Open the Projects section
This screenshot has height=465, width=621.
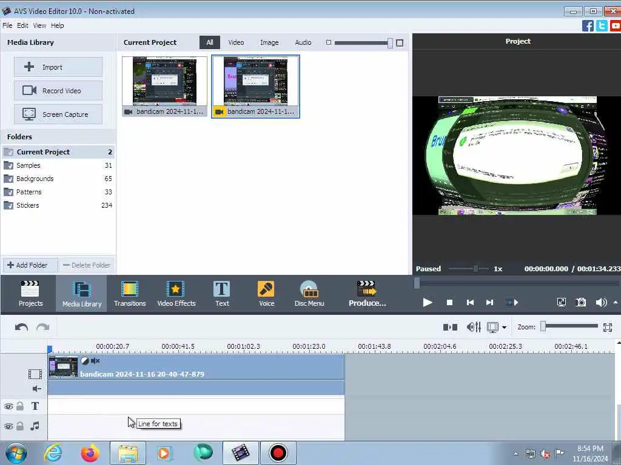point(30,294)
